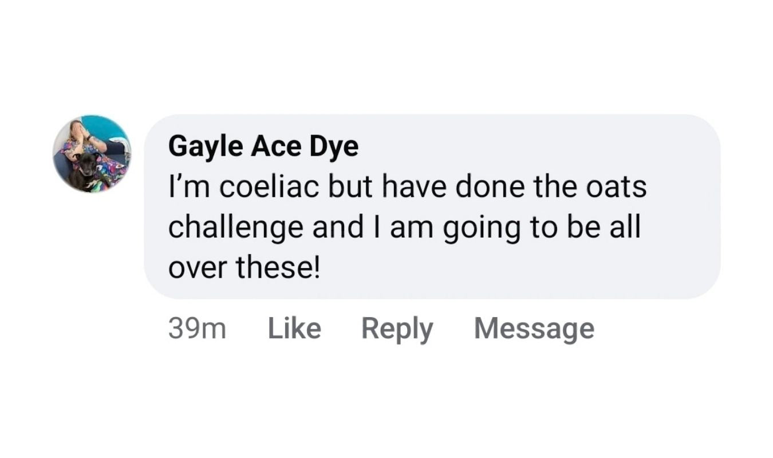The width and height of the screenshot is (773, 458).
Task: Click the 39m comment timestamp
Action: click(197, 329)
